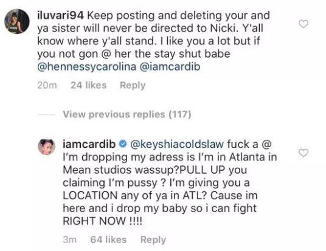
Task: Open the @iamcardib mention in first comment
Action: coord(170,67)
